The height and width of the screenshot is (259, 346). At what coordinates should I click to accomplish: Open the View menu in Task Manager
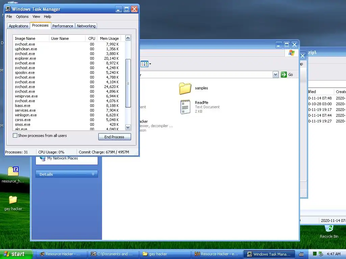click(x=36, y=17)
